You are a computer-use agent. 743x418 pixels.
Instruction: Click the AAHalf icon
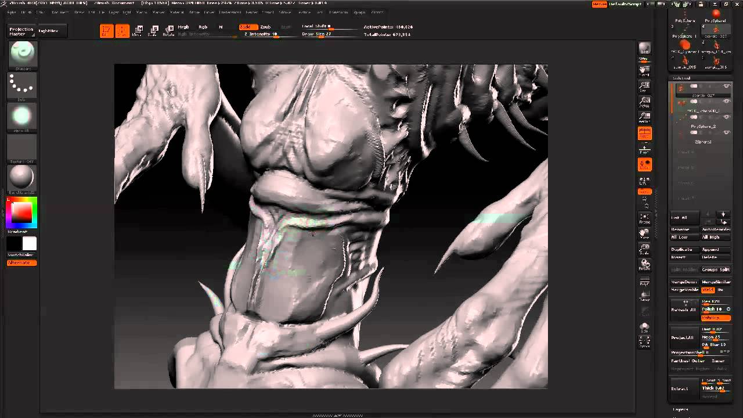(644, 118)
